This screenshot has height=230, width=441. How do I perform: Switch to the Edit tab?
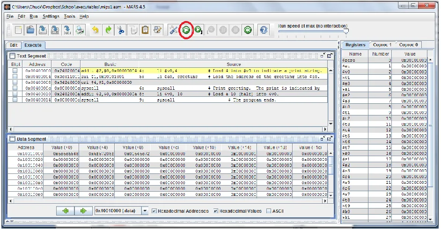click(x=14, y=45)
